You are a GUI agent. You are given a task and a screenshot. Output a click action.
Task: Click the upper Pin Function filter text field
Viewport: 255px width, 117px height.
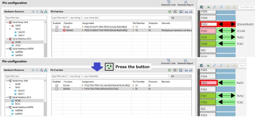[110, 18]
